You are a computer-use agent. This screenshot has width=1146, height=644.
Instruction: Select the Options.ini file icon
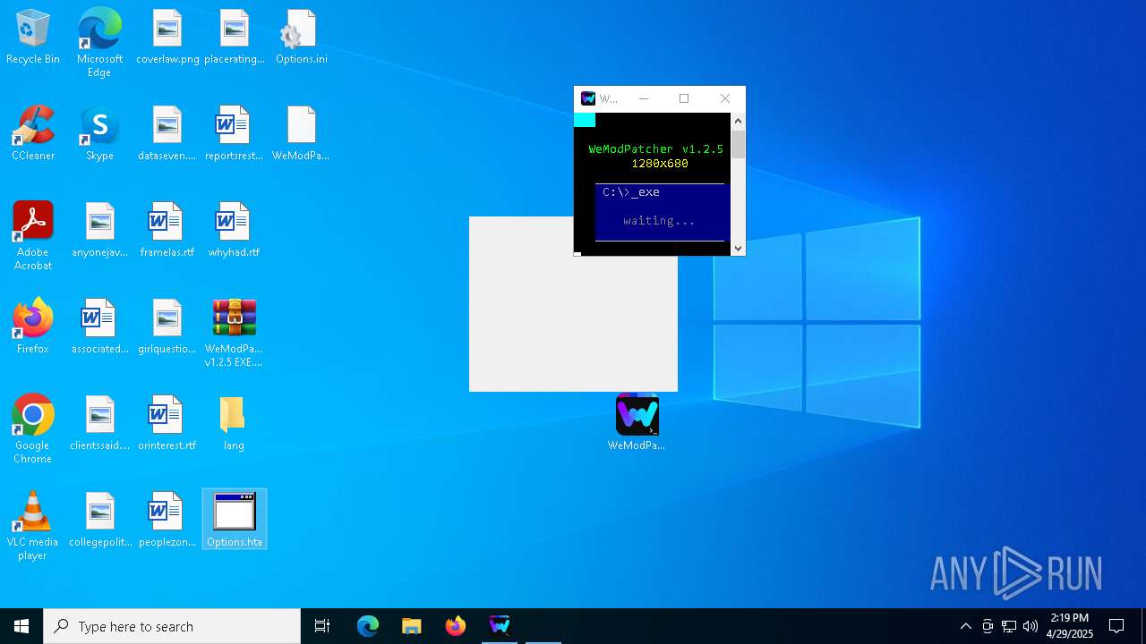[x=301, y=37]
